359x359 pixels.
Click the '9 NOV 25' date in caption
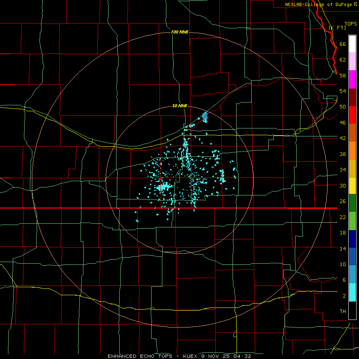[216, 356]
